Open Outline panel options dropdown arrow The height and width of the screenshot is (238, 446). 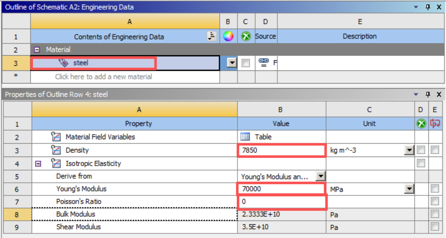[x=416, y=7]
